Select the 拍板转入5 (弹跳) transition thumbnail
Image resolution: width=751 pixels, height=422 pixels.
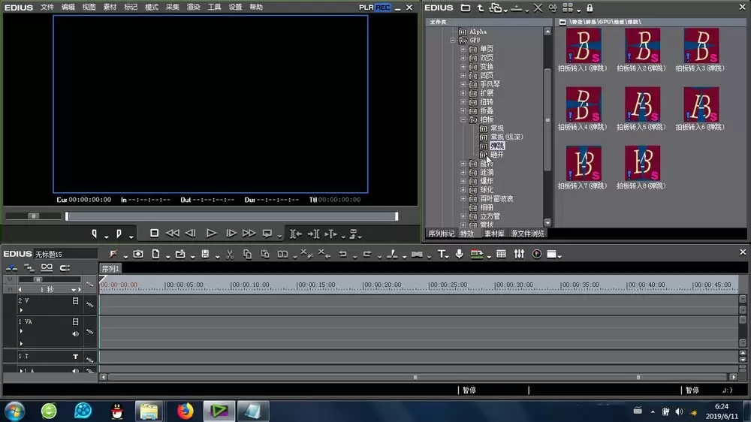pos(642,109)
